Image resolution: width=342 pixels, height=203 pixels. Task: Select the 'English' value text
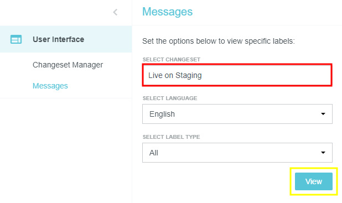(x=162, y=114)
